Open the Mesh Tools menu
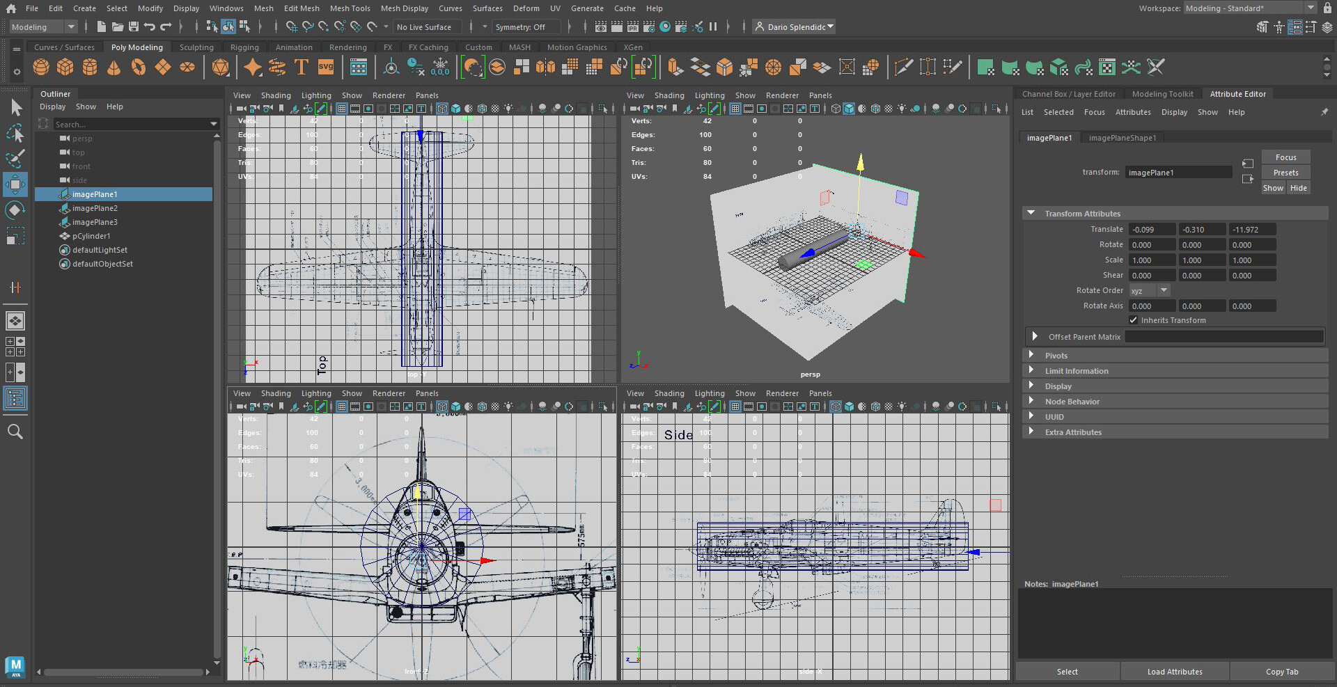 point(350,8)
